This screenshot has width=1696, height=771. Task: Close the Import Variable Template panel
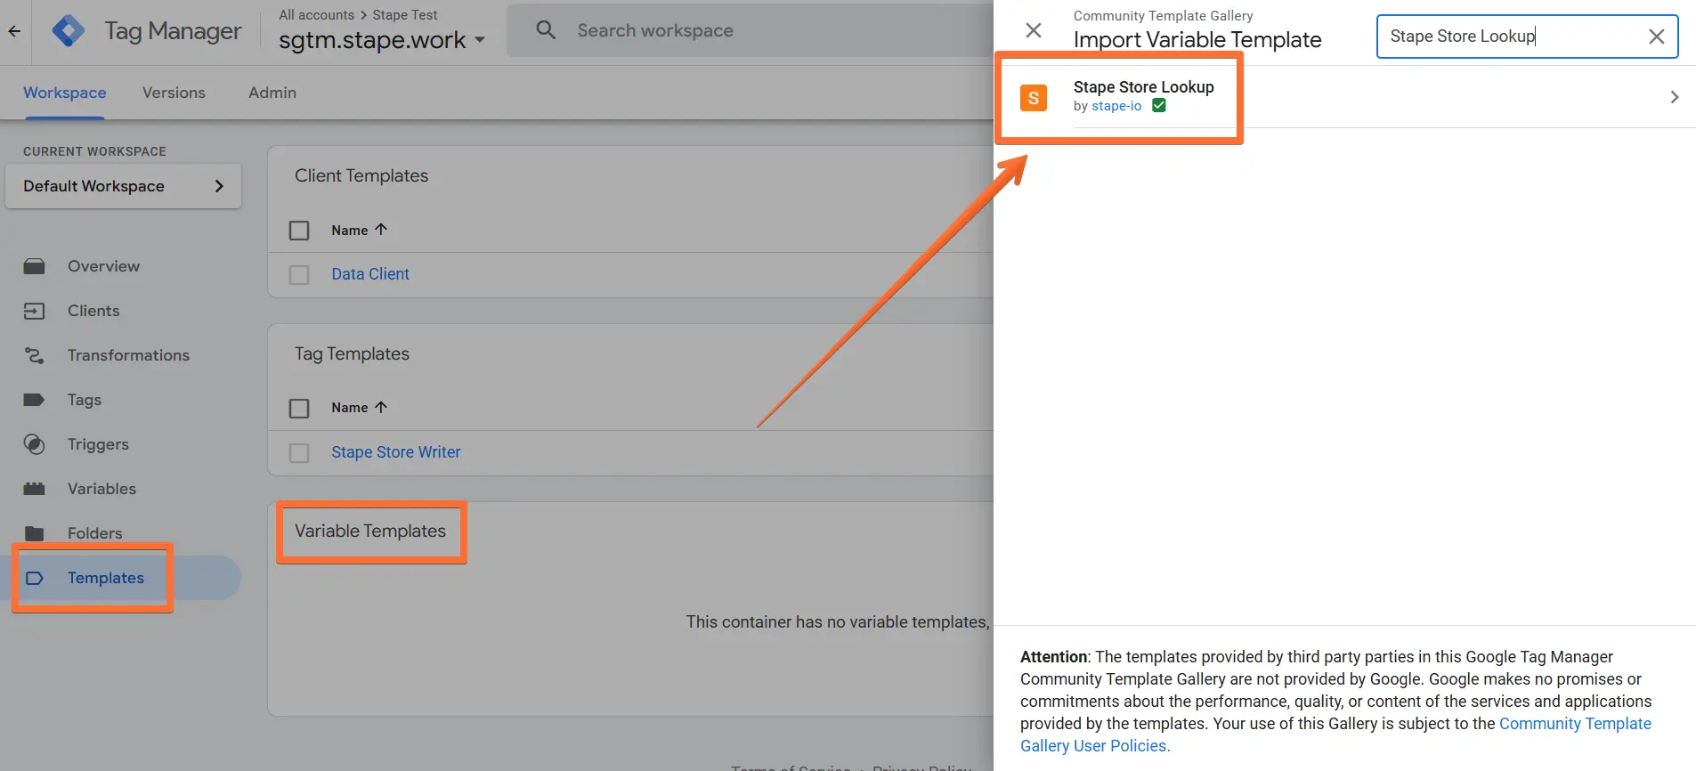pyautogui.click(x=1034, y=31)
